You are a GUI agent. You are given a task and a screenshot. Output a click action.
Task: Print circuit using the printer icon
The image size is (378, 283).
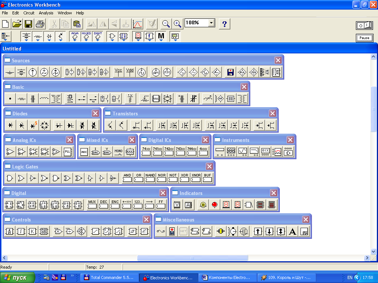[40, 24]
